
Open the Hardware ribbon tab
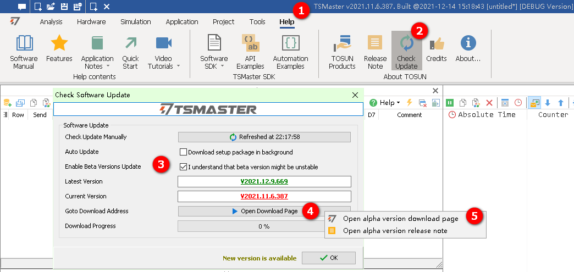pos(91,21)
